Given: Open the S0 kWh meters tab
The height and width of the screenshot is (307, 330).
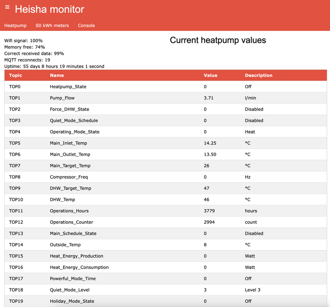Looking at the screenshot, I should point(52,26).
